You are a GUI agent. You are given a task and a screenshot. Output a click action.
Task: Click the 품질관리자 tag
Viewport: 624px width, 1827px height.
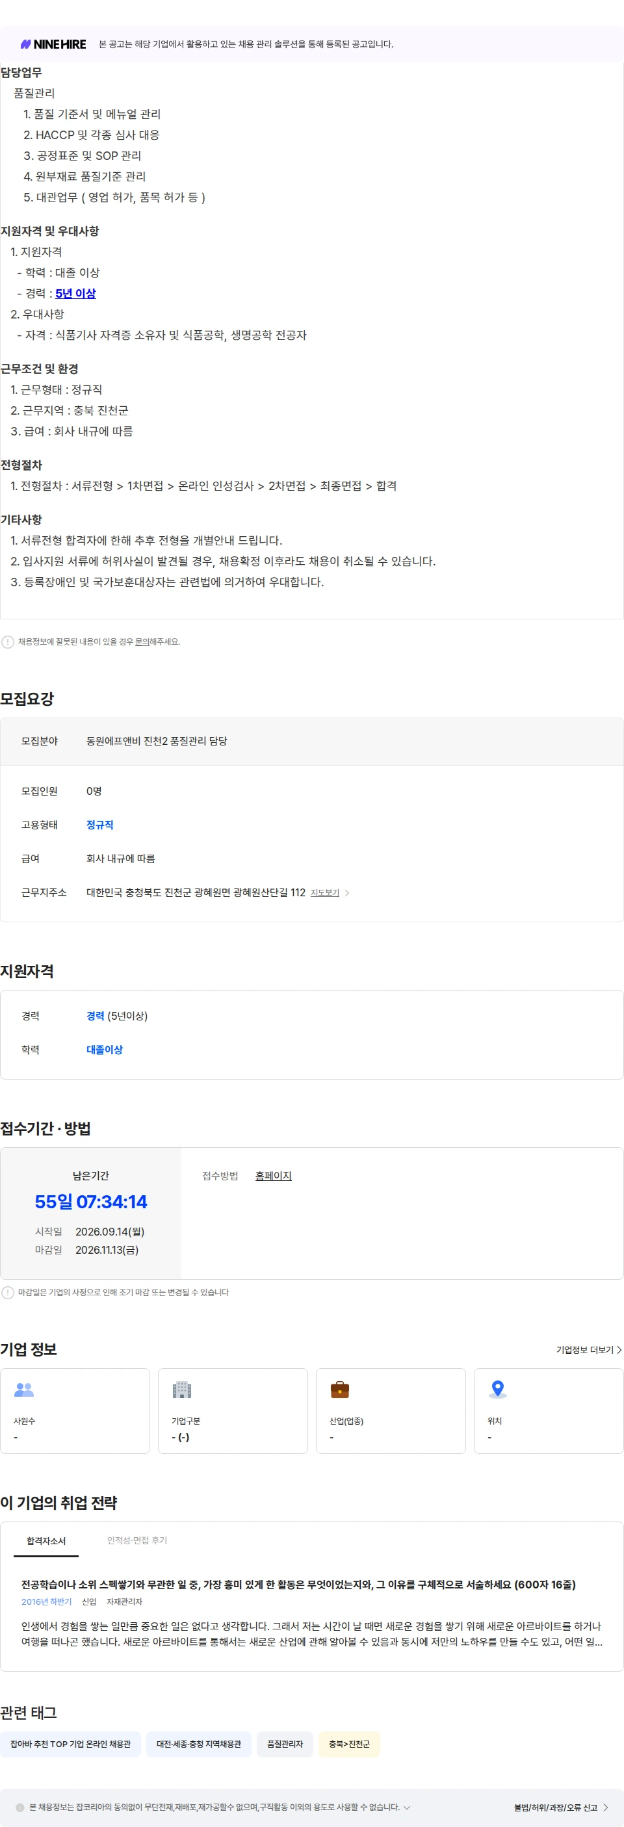click(284, 1744)
